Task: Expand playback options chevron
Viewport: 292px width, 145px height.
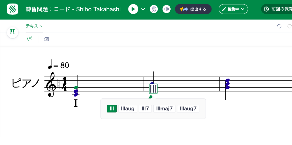Action: 143,9
